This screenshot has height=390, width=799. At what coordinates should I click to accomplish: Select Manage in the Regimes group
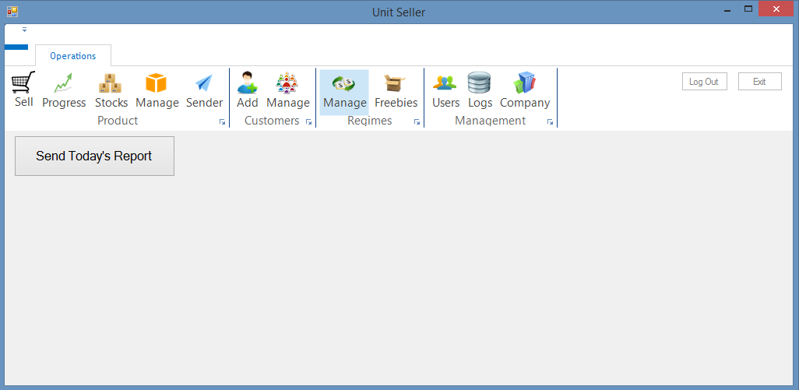(x=344, y=92)
